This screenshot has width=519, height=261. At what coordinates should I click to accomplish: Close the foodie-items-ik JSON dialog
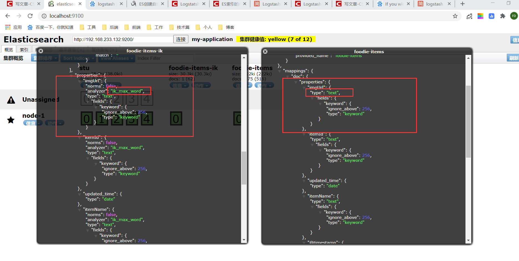pos(41,51)
